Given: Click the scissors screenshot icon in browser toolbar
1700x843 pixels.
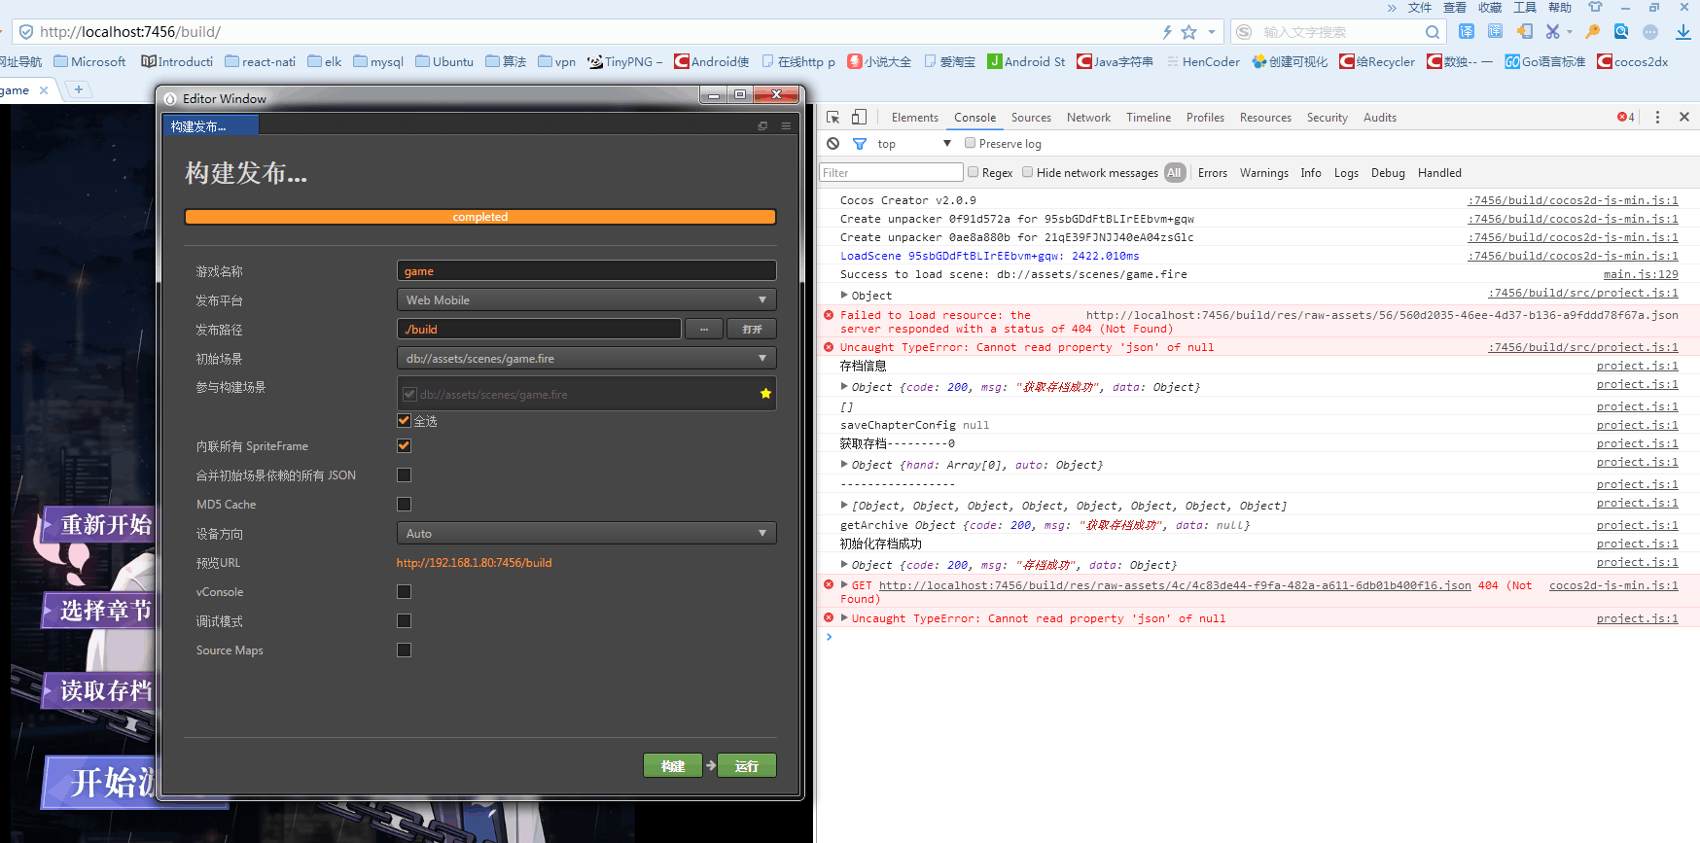Looking at the screenshot, I should (1553, 32).
